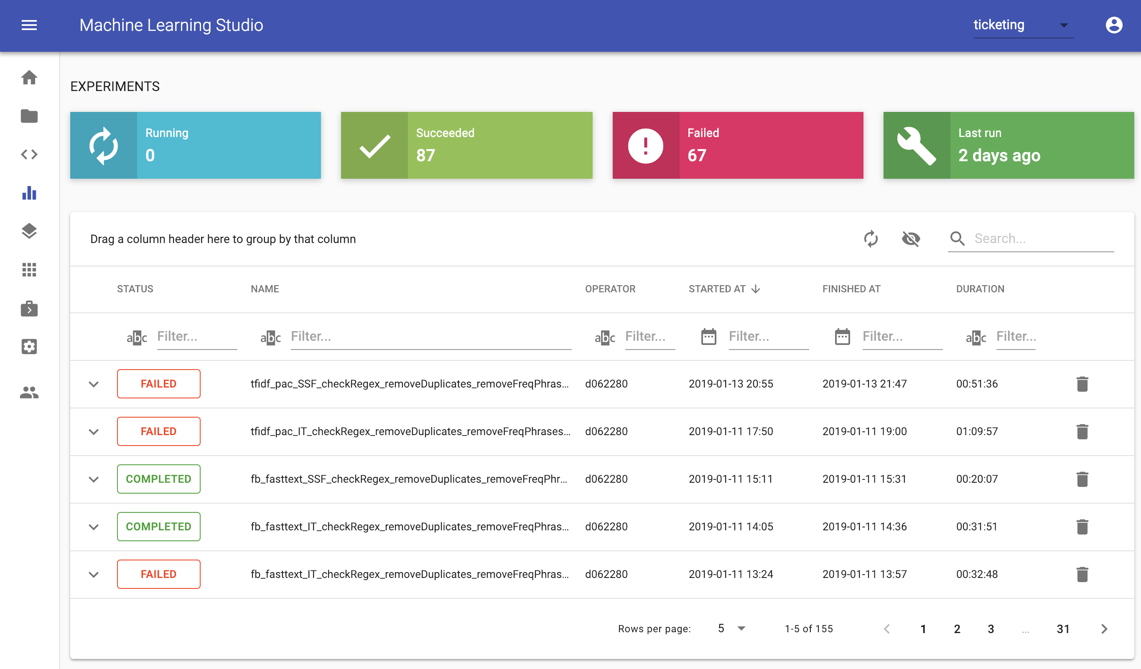The height and width of the screenshot is (669, 1141).
Task: Open the hamburger navigation menu
Action: click(29, 25)
